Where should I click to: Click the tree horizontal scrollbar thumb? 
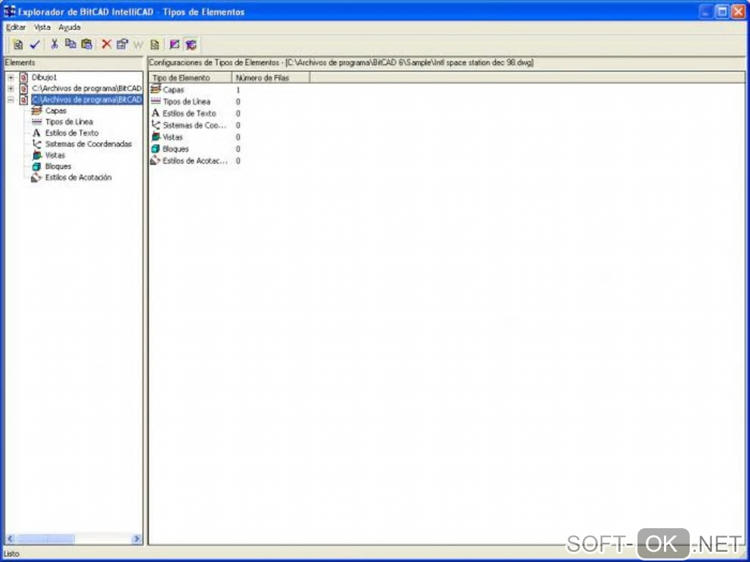(45, 539)
